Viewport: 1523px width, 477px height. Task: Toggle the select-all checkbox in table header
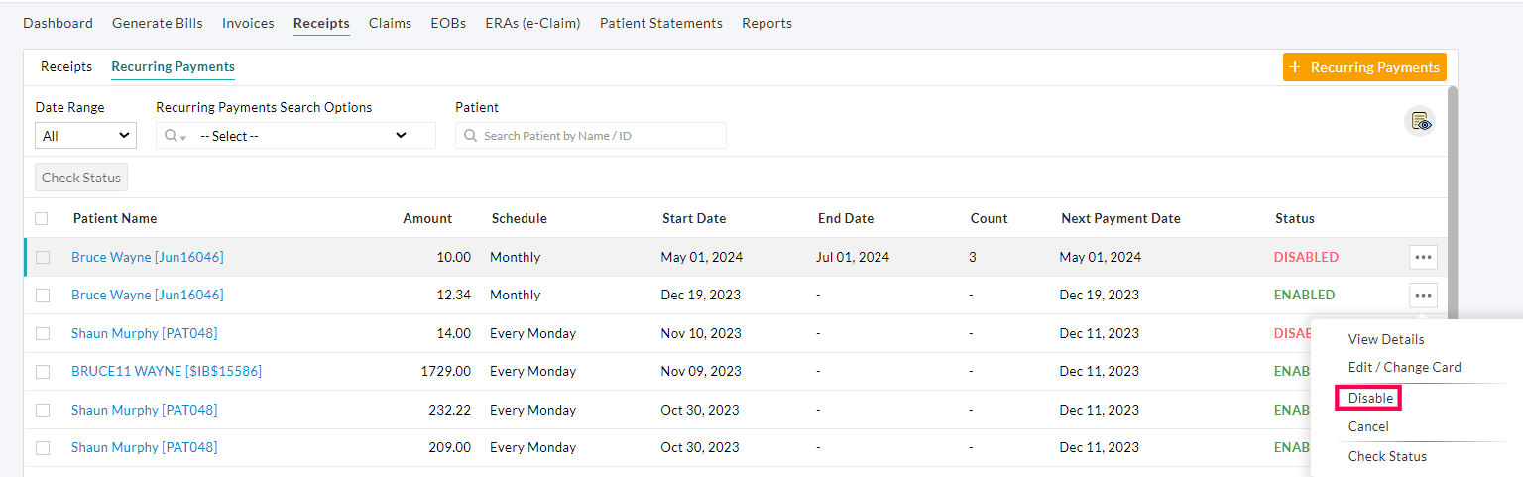[x=41, y=218]
